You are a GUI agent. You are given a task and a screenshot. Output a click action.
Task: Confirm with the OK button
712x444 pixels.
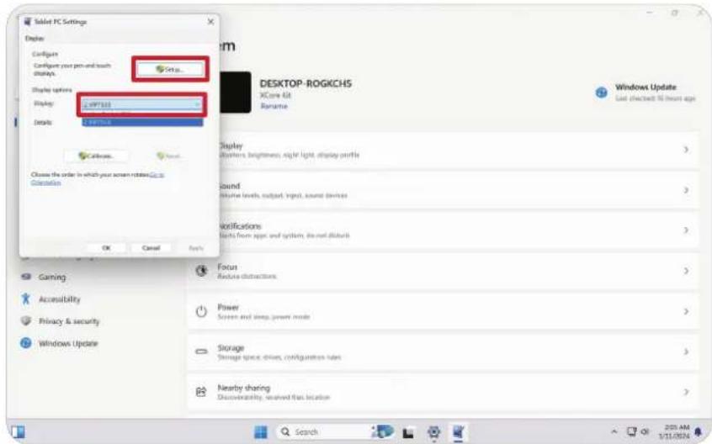(106, 248)
